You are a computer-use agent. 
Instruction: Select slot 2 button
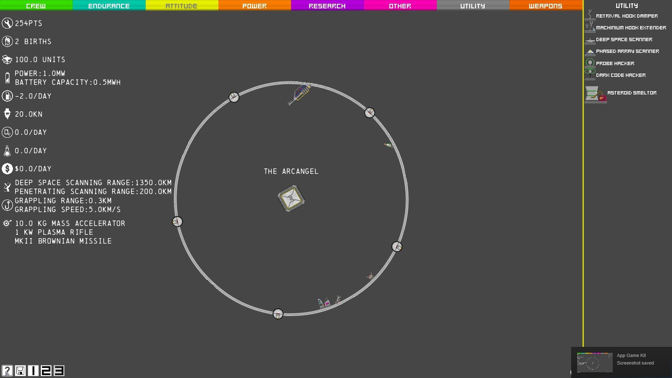point(46,370)
